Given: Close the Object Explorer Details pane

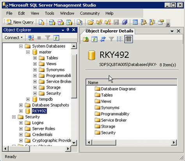Looking at the screenshot, I should coord(178,31).
